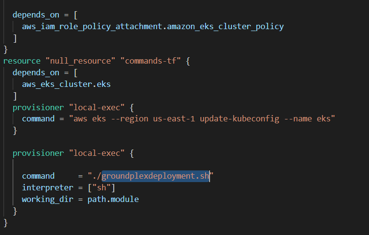Click the path.module value
The height and width of the screenshot is (235, 369).
click(x=113, y=200)
